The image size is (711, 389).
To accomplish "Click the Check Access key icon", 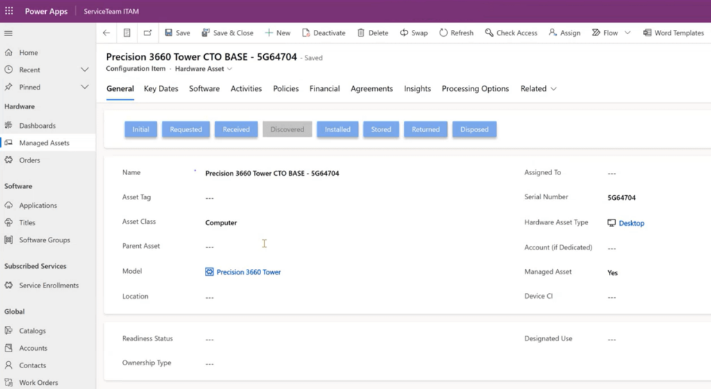I will coord(489,33).
